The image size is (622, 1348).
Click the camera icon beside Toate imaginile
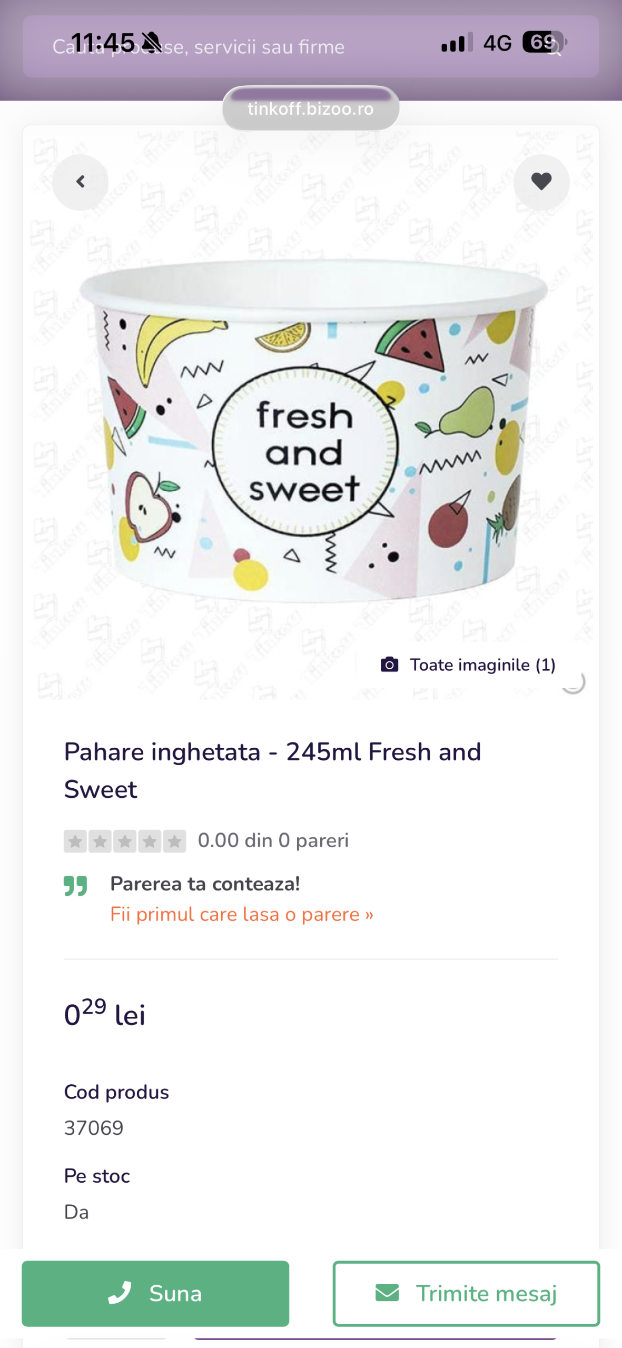[x=389, y=665]
